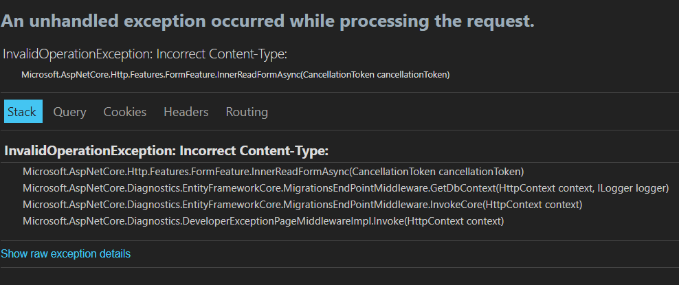View the Headers tab

coord(186,111)
